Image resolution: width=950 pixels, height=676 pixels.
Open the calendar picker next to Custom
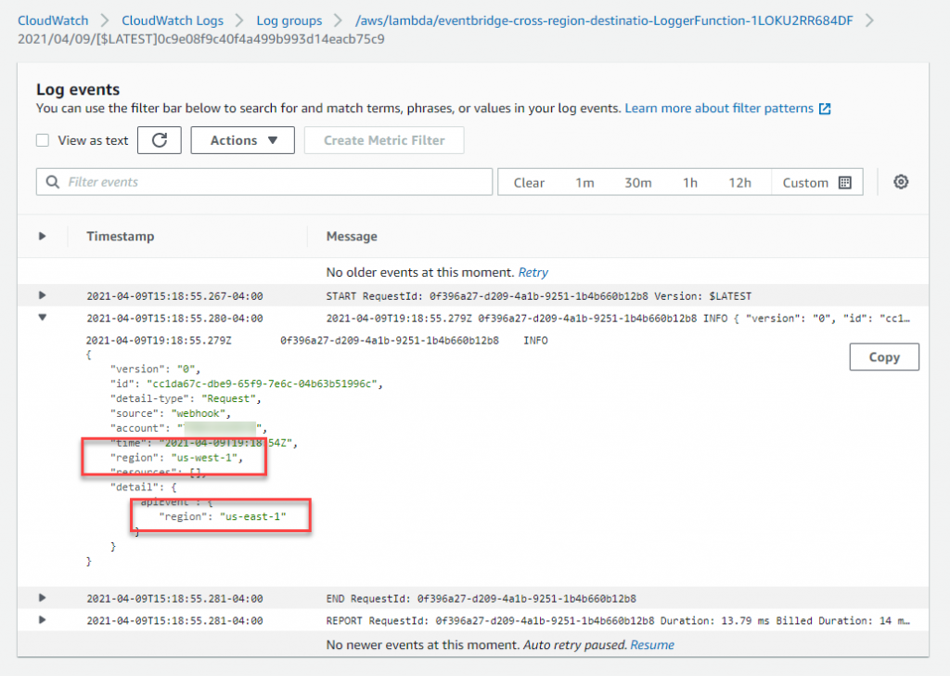pyautogui.click(x=845, y=181)
